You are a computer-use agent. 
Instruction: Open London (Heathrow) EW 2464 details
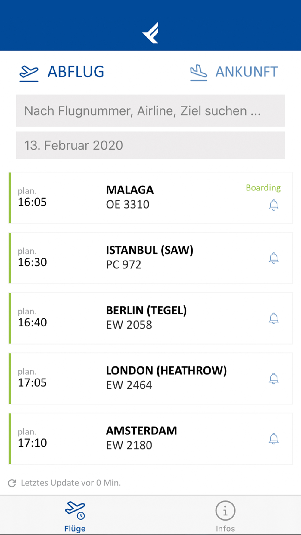click(x=166, y=378)
